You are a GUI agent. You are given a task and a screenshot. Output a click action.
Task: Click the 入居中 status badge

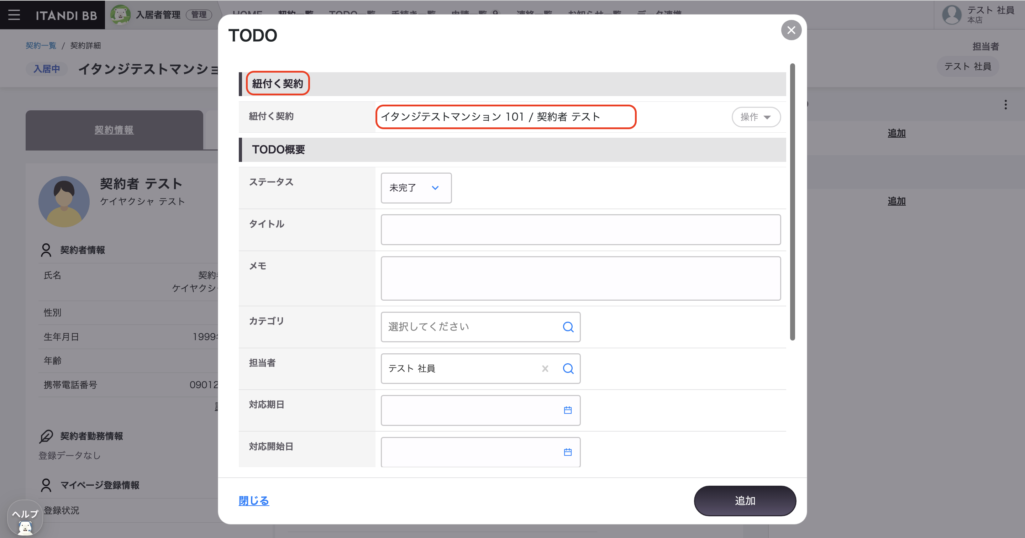47,69
